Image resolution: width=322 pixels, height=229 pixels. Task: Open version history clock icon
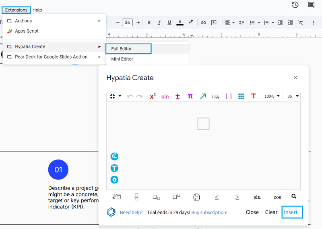pyautogui.click(x=295, y=5)
